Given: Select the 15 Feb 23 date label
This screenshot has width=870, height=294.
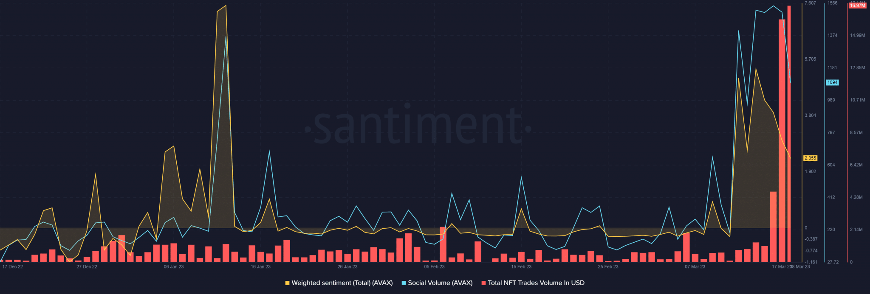Looking at the screenshot, I should click(521, 267).
